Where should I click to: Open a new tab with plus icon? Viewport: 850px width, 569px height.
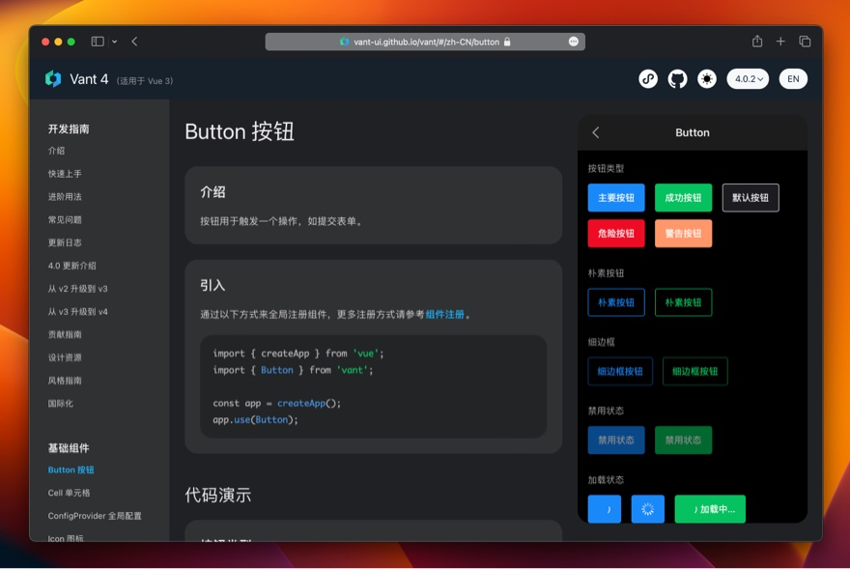click(x=780, y=42)
